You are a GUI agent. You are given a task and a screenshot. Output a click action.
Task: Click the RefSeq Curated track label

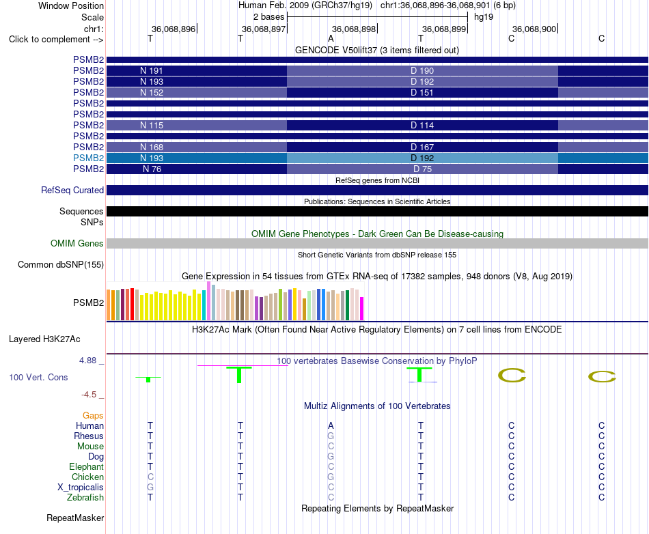72,191
